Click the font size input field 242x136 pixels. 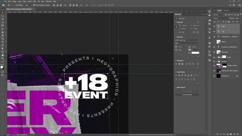pos(181,47)
